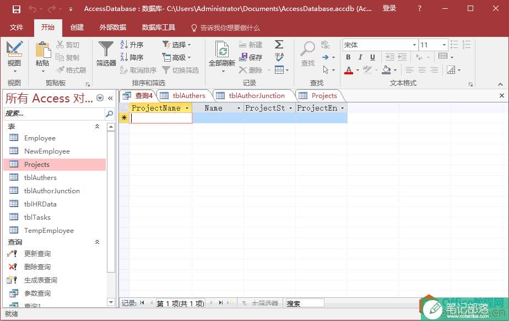Click the Redo arrow in the title bar
Viewport: 509px width, 321px height.
(52, 9)
